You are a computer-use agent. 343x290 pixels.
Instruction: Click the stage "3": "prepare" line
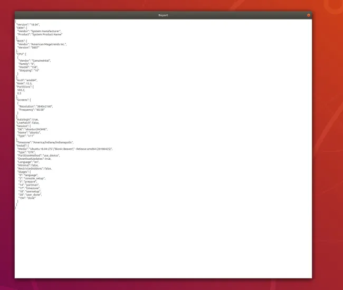28,182
